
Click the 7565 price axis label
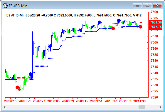[x=154, y=42]
